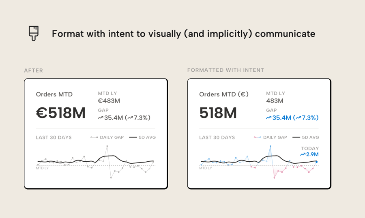Click the lowest red dip on the right chart
Image resolution: width=365 pixels, height=218 pixels.
274,177
